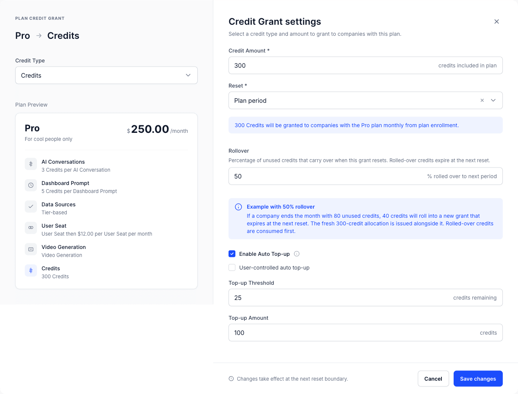Focus the Top-up Amount input field
The height and width of the screenshot is (394, 518).
click(x=366, y=333)
